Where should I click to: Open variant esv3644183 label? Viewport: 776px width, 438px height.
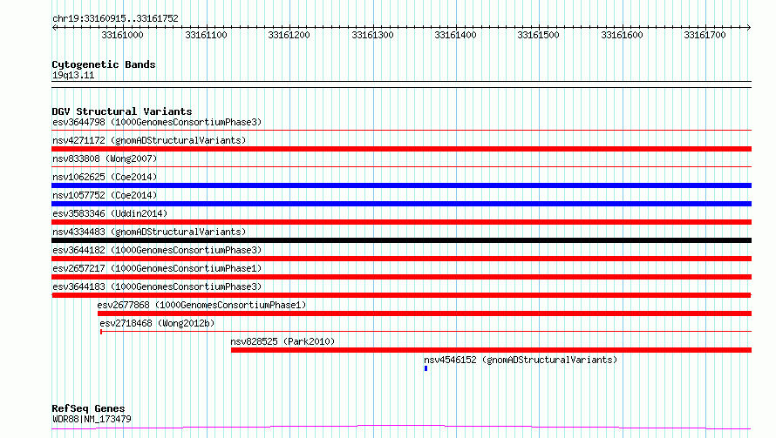(x=157, y=286)
